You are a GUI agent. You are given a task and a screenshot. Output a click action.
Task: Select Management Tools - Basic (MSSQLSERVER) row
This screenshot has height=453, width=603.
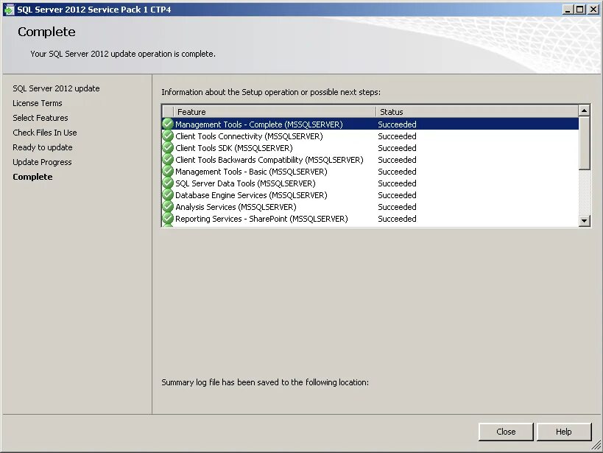370,172
